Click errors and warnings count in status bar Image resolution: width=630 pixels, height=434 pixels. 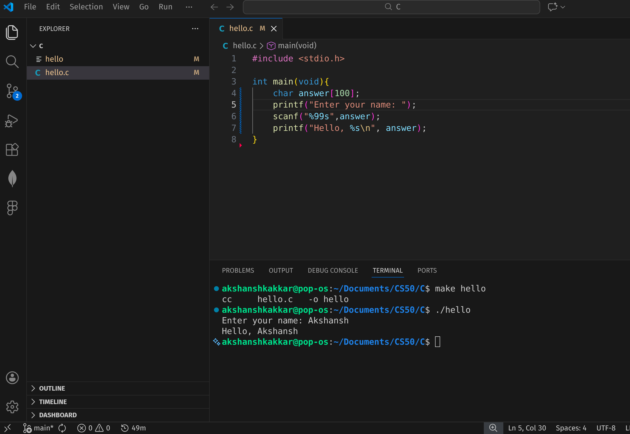[94, 428]
